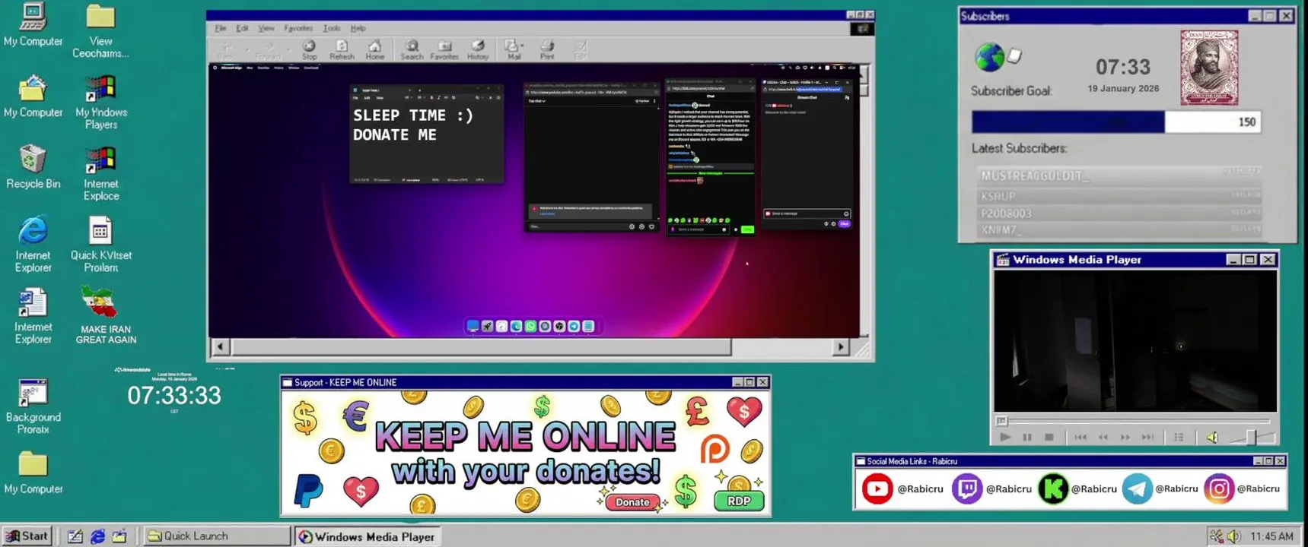
Task: Open the Help menu
Action: 358,28
